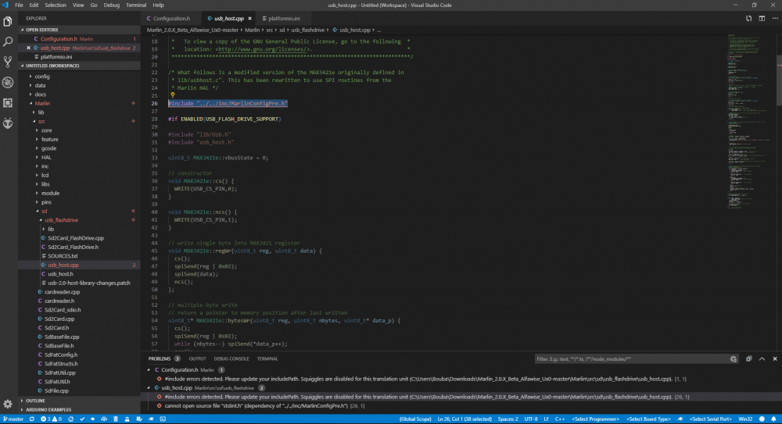The image size is (782, 424).
Task: Click Select Board Type in status bar
Action: [648, 419]
